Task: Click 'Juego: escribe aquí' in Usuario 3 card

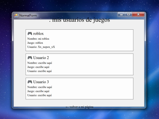Action: (38, 91)
